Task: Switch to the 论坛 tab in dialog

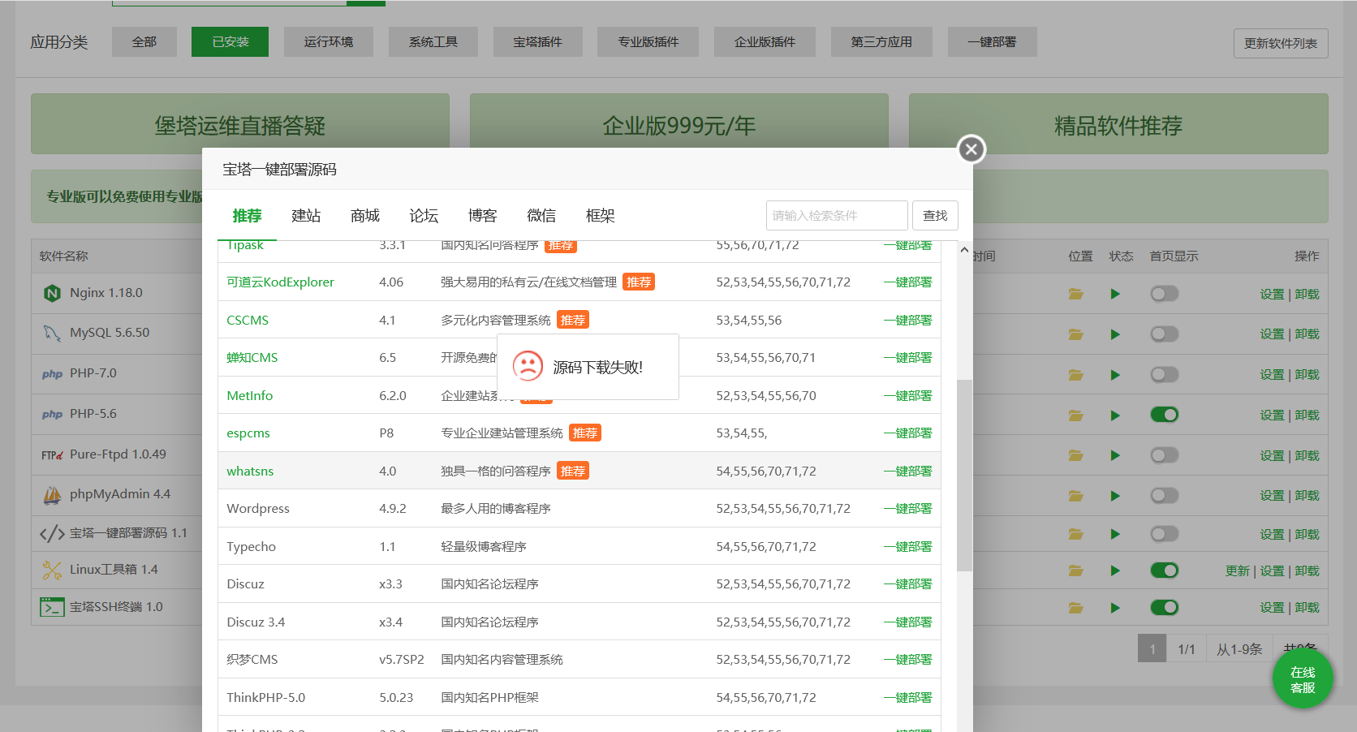Action: [424, 216]
